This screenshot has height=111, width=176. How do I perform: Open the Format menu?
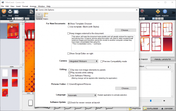[x=25, y=6]
